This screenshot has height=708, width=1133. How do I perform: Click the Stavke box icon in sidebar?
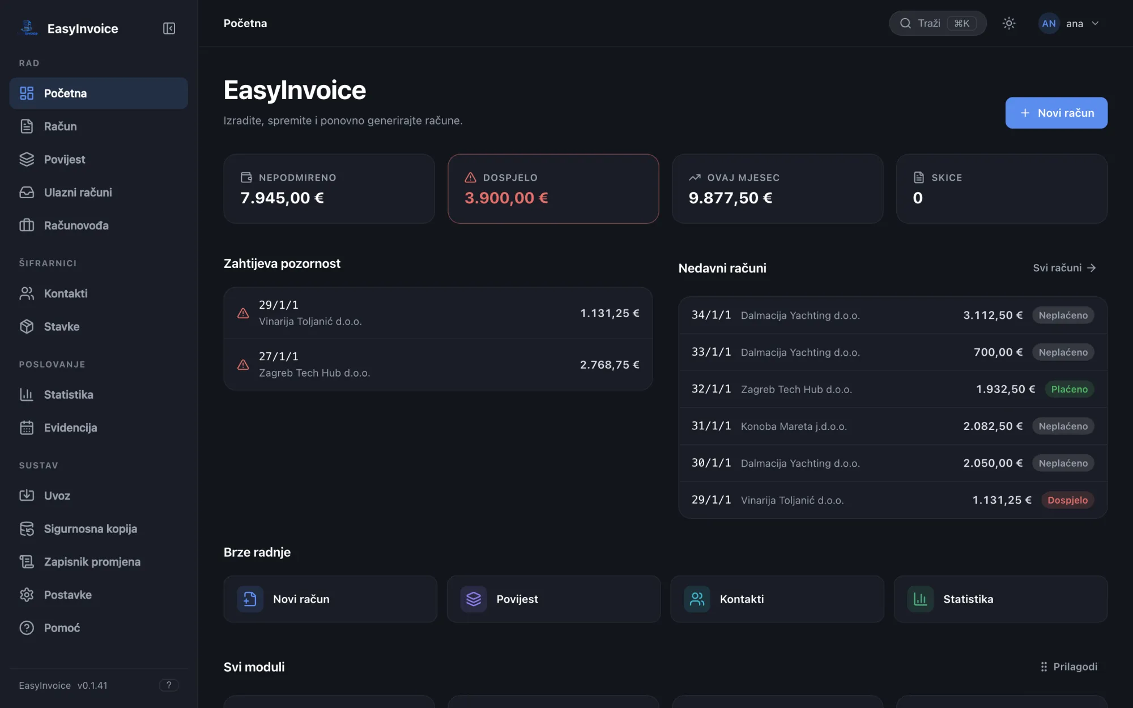pos(27,327)
